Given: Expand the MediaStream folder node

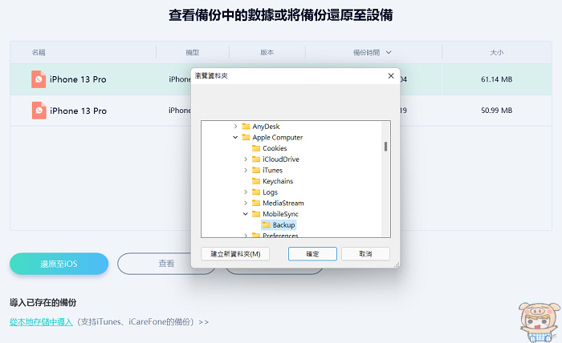Looking at the screenshot, I should [246, 203].
